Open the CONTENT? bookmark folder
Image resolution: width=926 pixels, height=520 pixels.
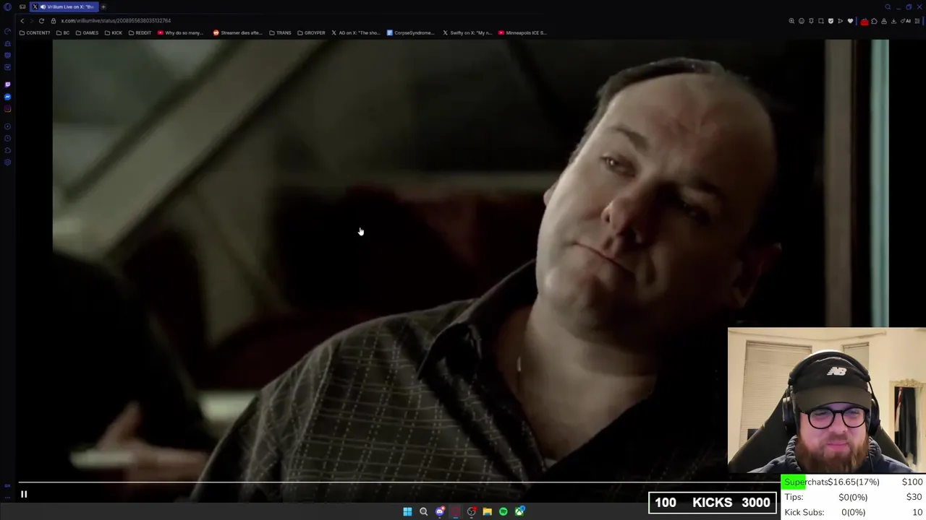click(35, 32)
